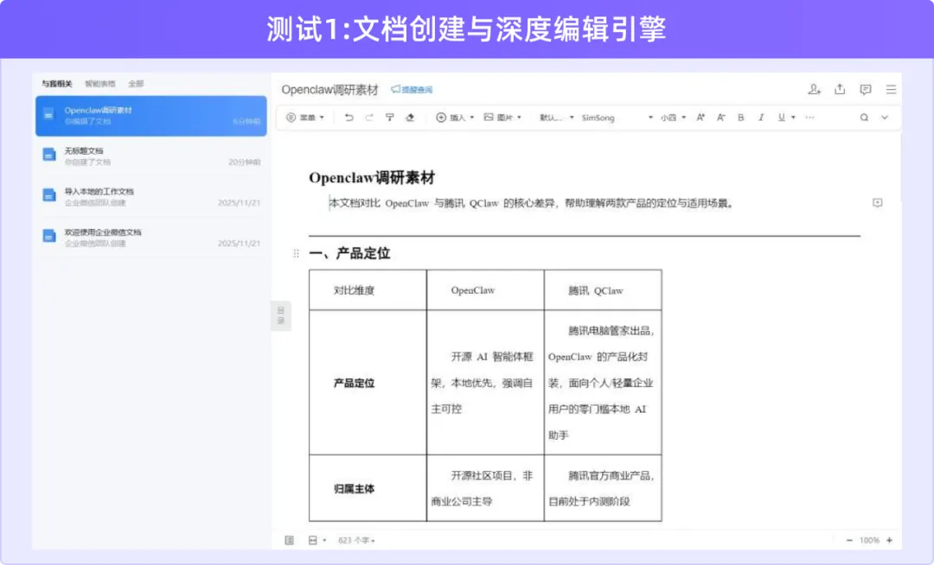934x565 pixels.
Task: Click the add collaborator icon
Action: tap(815, 89)
